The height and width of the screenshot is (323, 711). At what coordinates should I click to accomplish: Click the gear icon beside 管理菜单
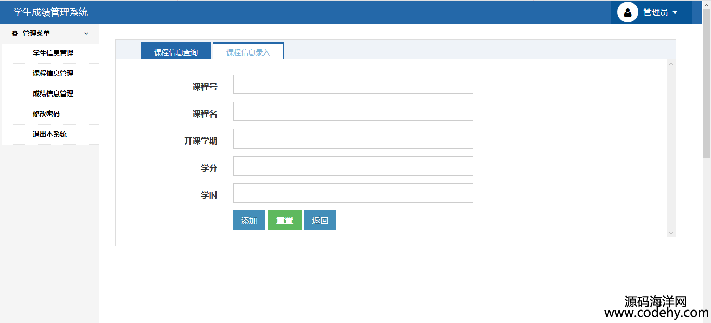point(15,33)
